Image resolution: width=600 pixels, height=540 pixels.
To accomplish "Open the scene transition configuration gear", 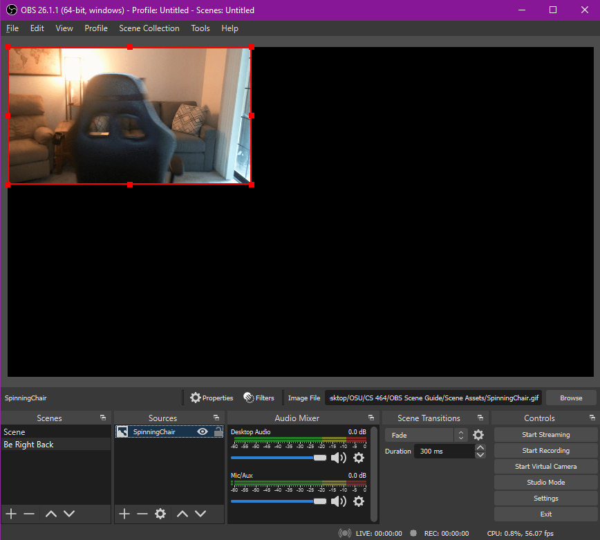I will 477,435.
